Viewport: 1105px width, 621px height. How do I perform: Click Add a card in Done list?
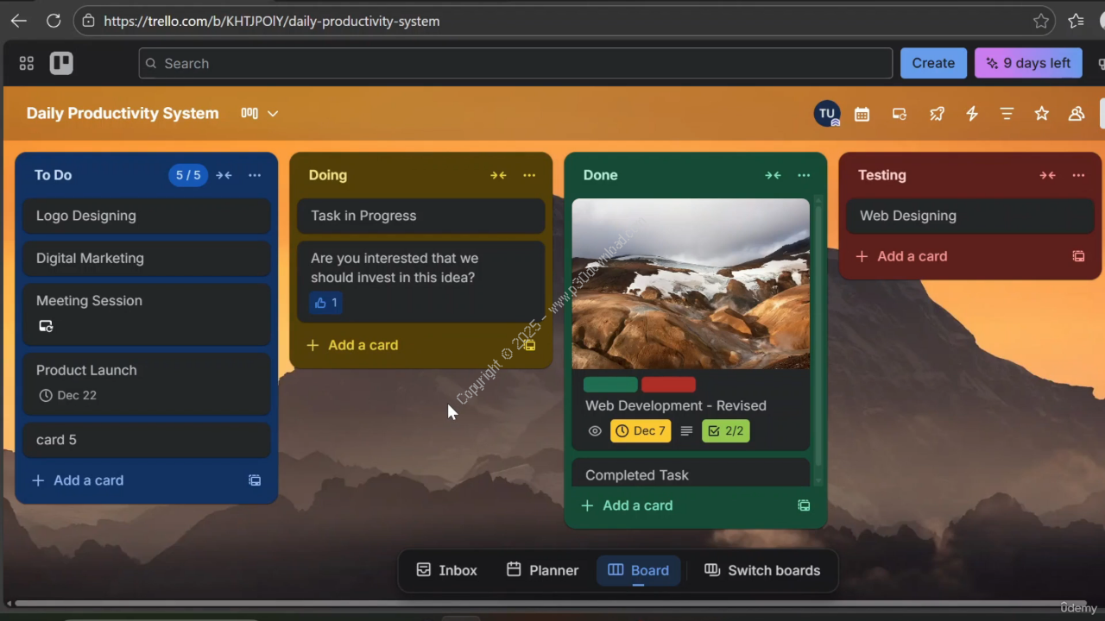[x=628, y=505]
